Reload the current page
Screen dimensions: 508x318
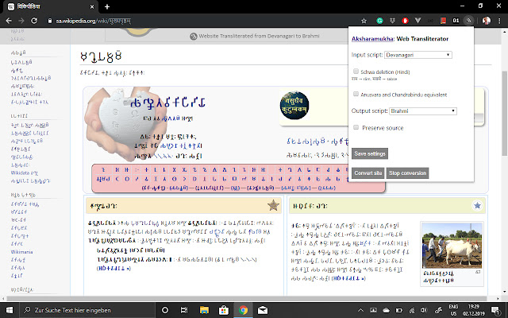(x=33, y=21)
